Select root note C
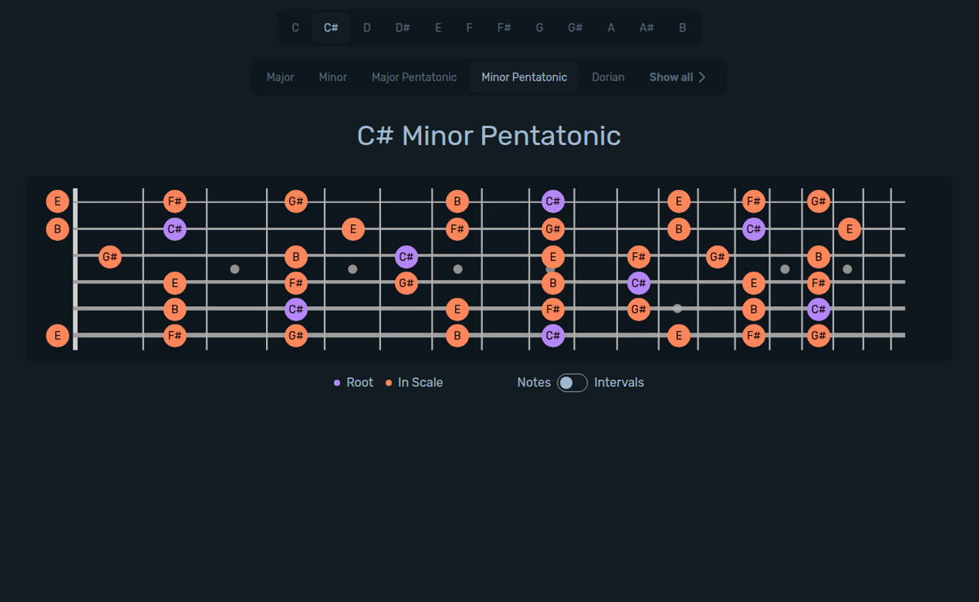Viewport: 979px width, 602px height. (295, 28)
